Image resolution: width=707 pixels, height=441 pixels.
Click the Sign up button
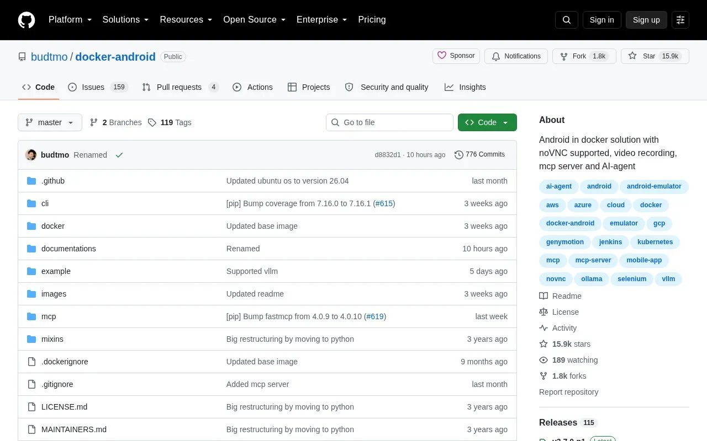coord(646,20)
